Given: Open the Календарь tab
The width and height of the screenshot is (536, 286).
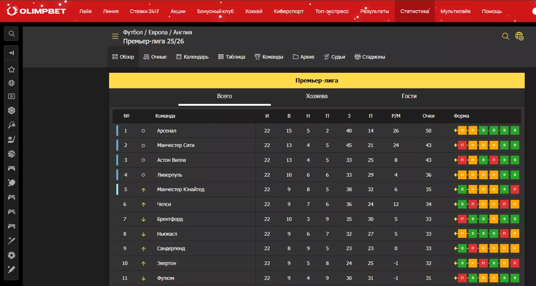Looking at the screenshot, I should tap(192, 57).
